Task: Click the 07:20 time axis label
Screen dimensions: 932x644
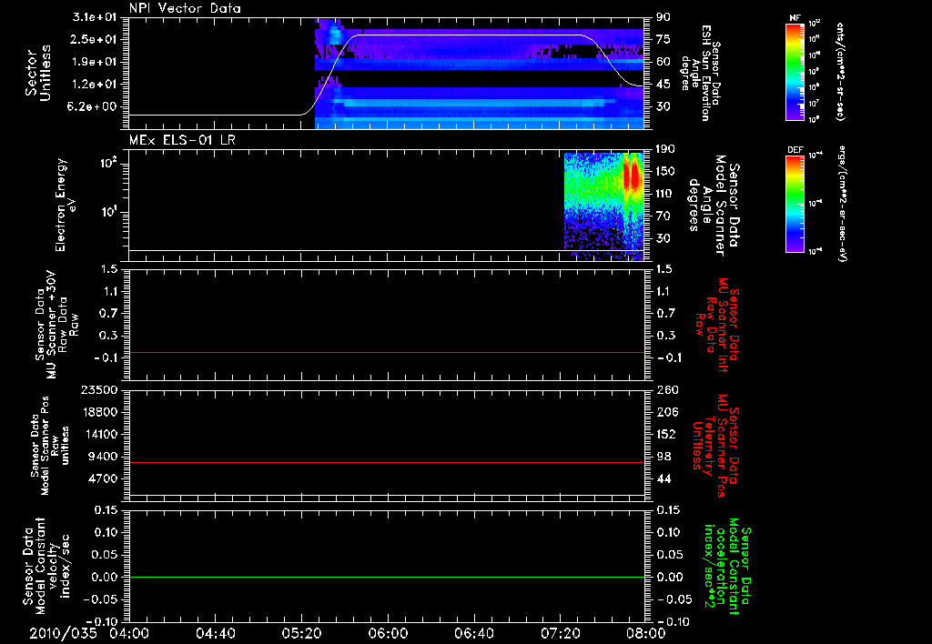Action: point(560,633)
